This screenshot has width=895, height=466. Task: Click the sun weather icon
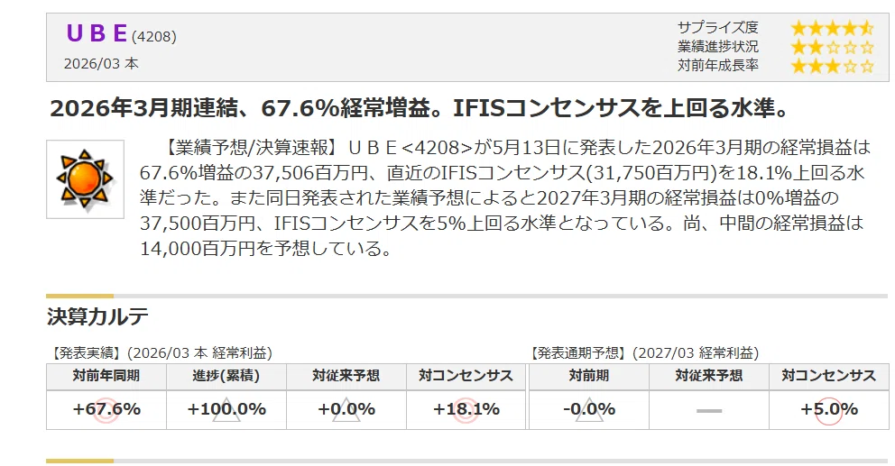85,179
